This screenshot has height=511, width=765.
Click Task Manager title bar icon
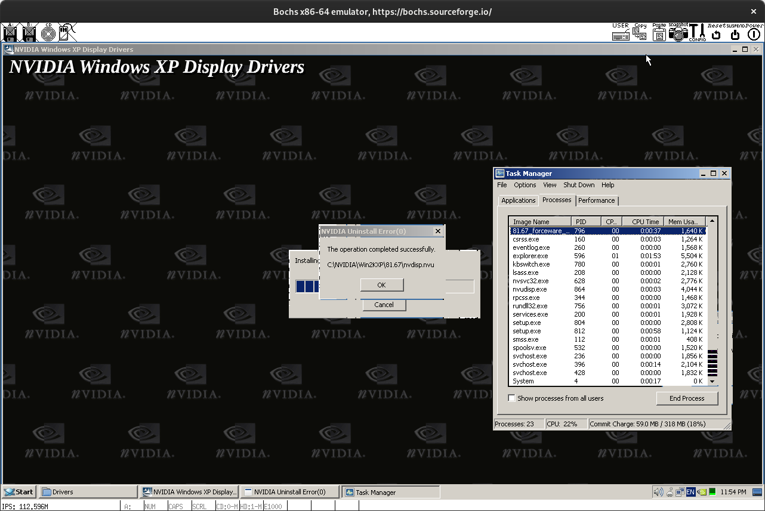click(500, 174)
